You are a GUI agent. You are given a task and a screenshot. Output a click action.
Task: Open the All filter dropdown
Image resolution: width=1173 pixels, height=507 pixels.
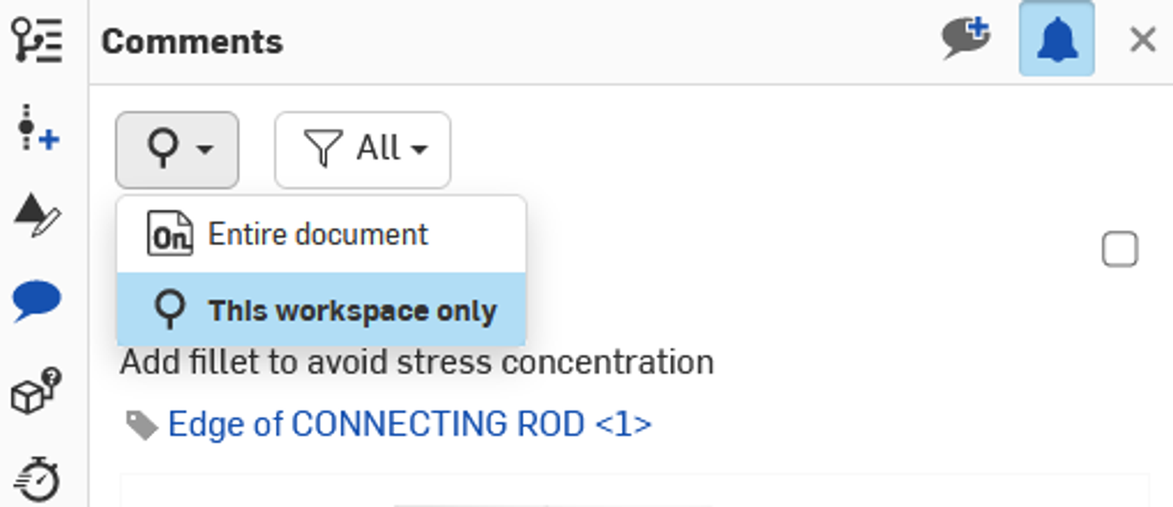(x=362, y=149)
